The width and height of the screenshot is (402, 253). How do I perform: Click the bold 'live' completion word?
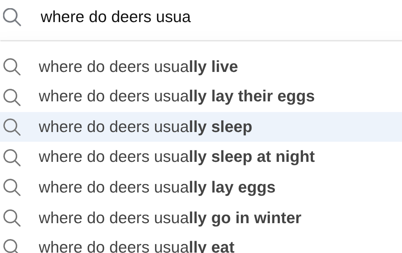tap(225, 67)
